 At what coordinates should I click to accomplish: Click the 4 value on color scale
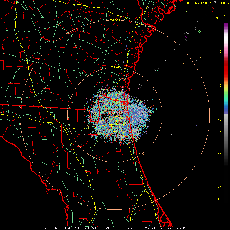pyautogui.click(x=221, y=63)
